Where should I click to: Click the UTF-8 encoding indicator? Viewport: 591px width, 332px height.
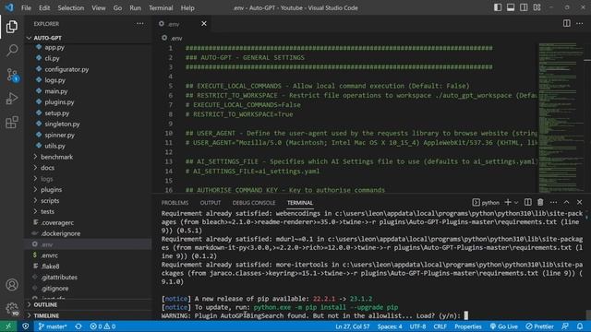[x=417, y=326]
